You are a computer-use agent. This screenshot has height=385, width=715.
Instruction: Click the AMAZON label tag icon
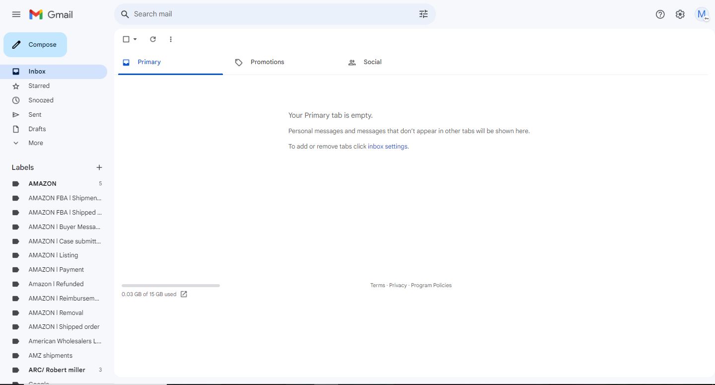click(x=16, y=184)
